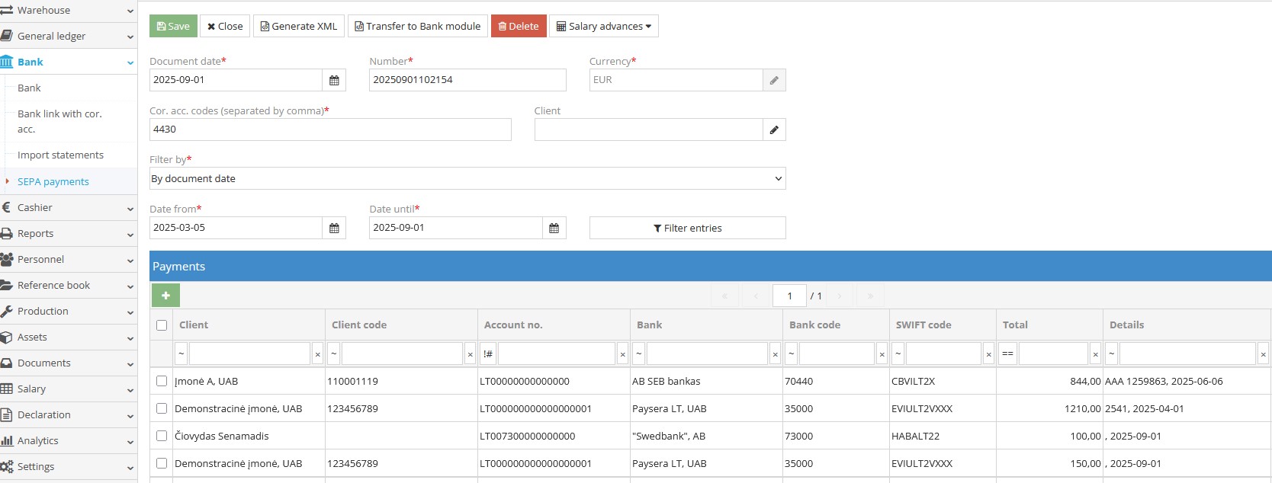The height and width of the screenshot is (483, 1272).
Task: Add new payment with green plus button
Action: pyautogui.click(x=165, y=295)
